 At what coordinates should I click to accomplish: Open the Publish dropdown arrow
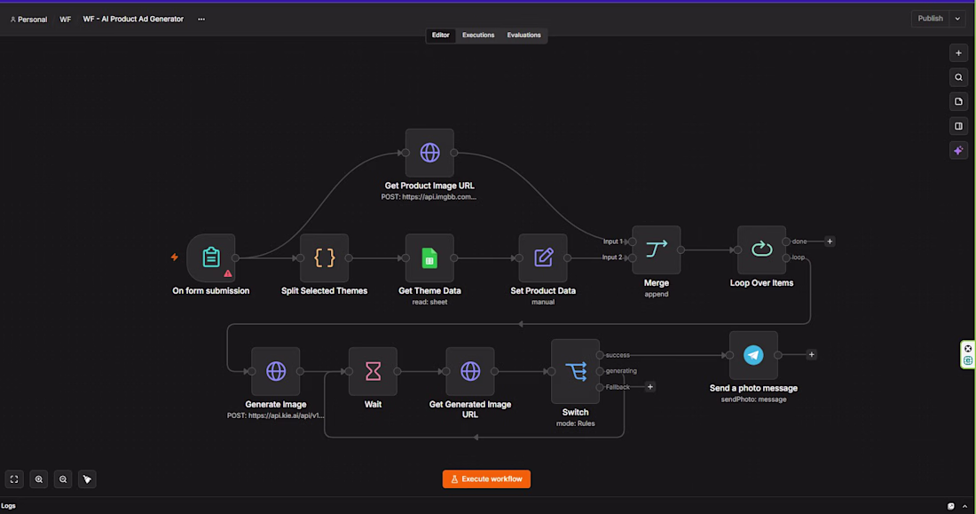pos(957,19)
